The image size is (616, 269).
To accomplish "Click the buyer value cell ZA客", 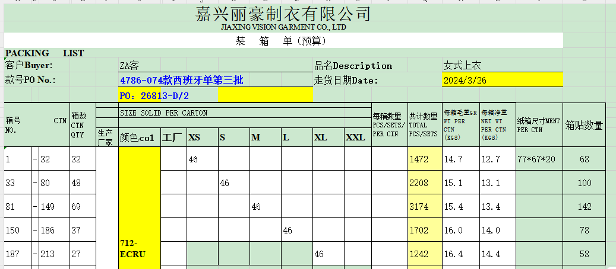I will 129,66.
